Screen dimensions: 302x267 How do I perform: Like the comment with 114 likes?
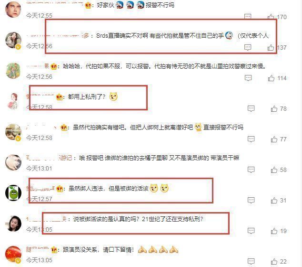pyautogui.click(x=271, y=78)
